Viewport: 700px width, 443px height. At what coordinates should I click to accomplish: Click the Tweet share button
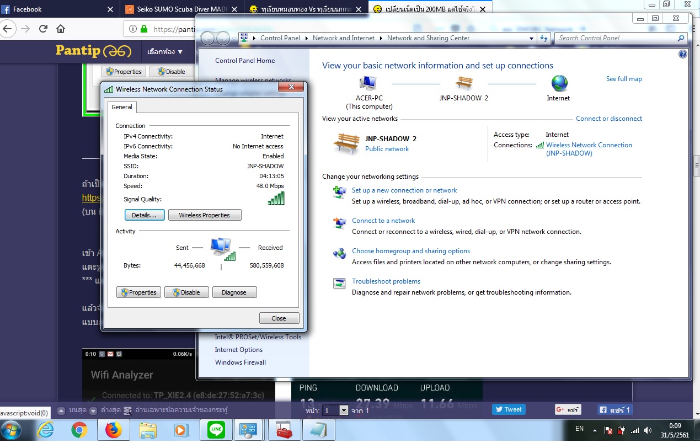pos(509,409)
